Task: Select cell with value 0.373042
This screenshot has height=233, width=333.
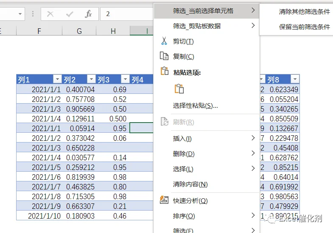Action: [x=79, y=138]
